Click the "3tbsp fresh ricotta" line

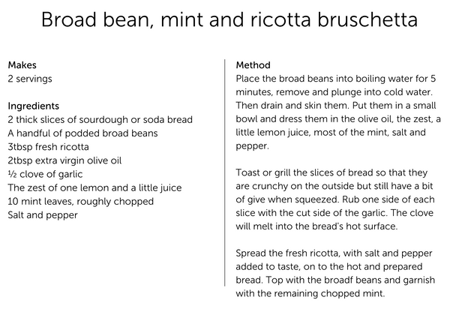[48, 146]
